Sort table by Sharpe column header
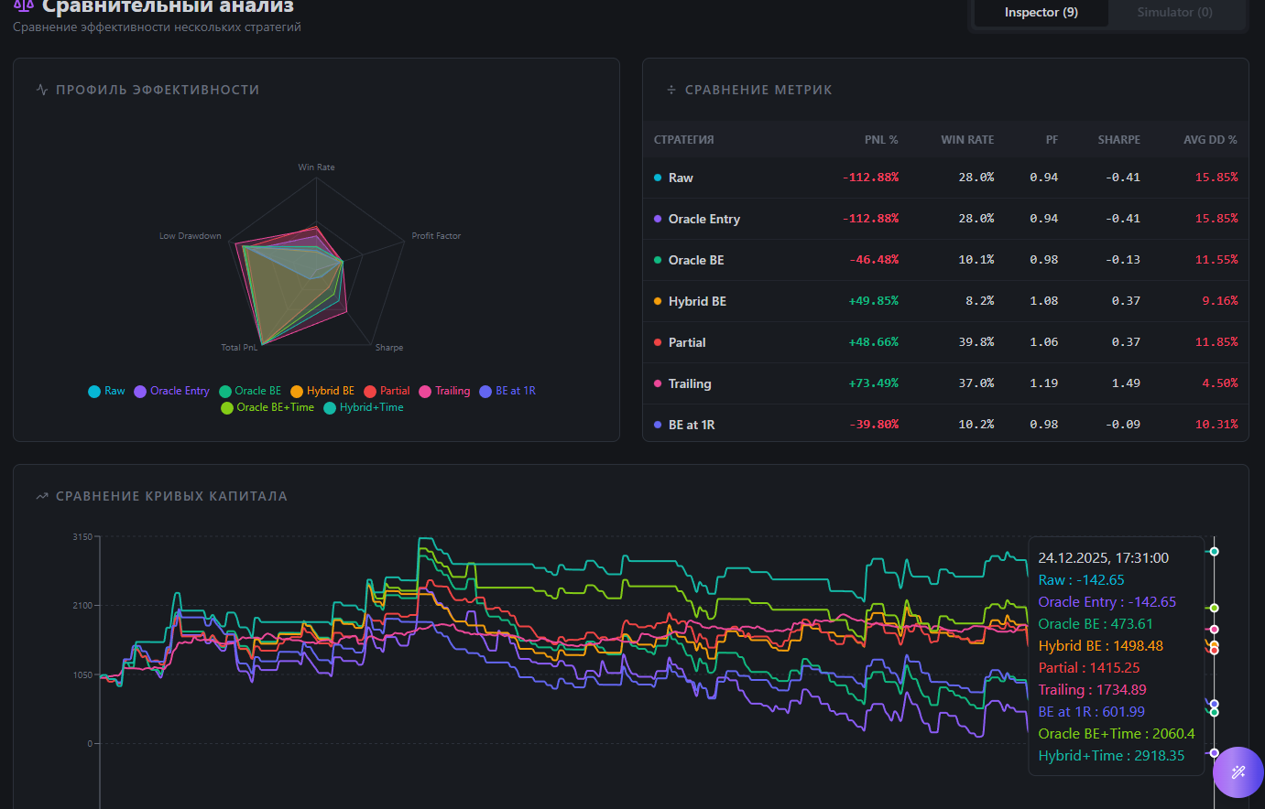Image resolution: width=1265 pixels, height=809 pixels. 1118,140
